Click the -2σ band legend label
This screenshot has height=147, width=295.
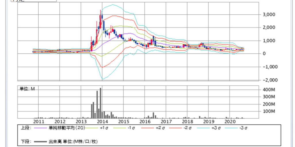pos(187,128)
